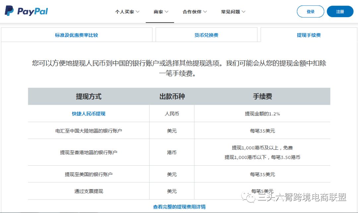The width and height of the screenshot is (358, 213).
Task: Select the 提现至香港地區的银行账户 row label
Action: [89, 152]
